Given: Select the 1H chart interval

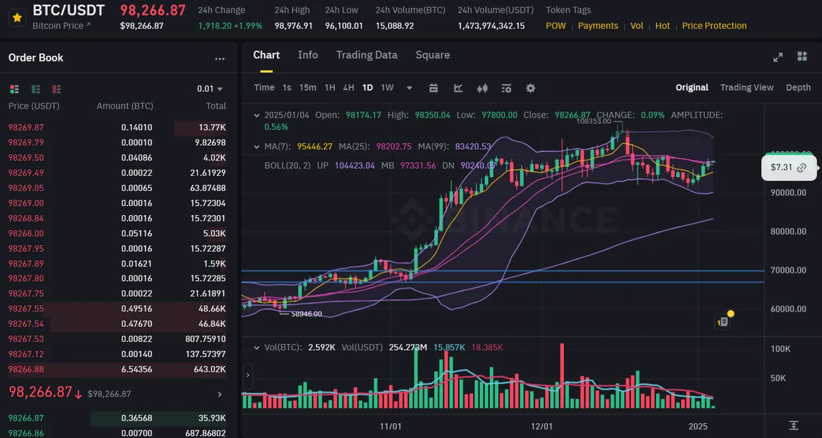Looking at the screenshot, I should pos(329,87).
